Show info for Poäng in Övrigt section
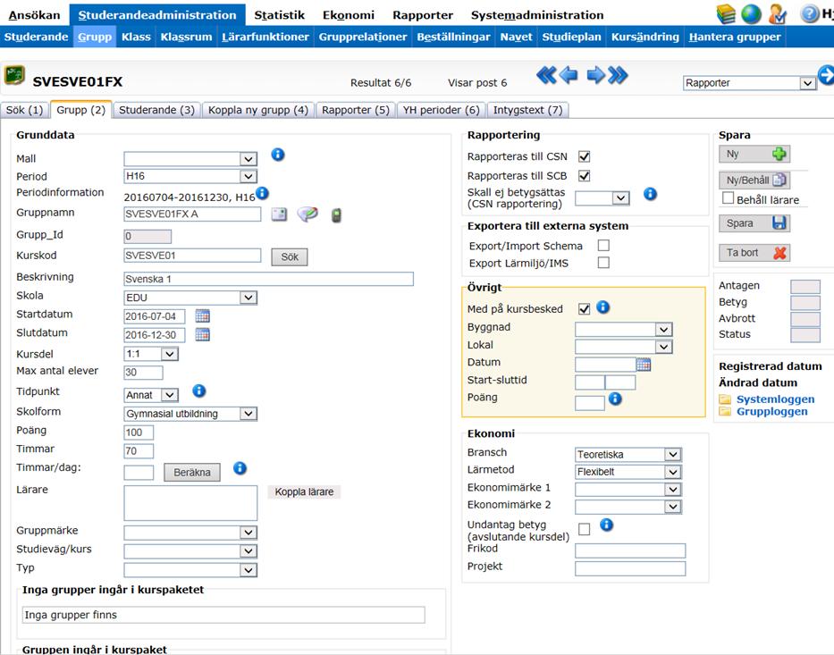Screen dimensions: 834x655 [615, 399]
